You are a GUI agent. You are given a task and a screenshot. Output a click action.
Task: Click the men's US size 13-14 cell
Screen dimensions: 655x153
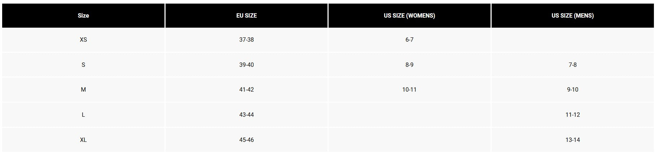572,140
